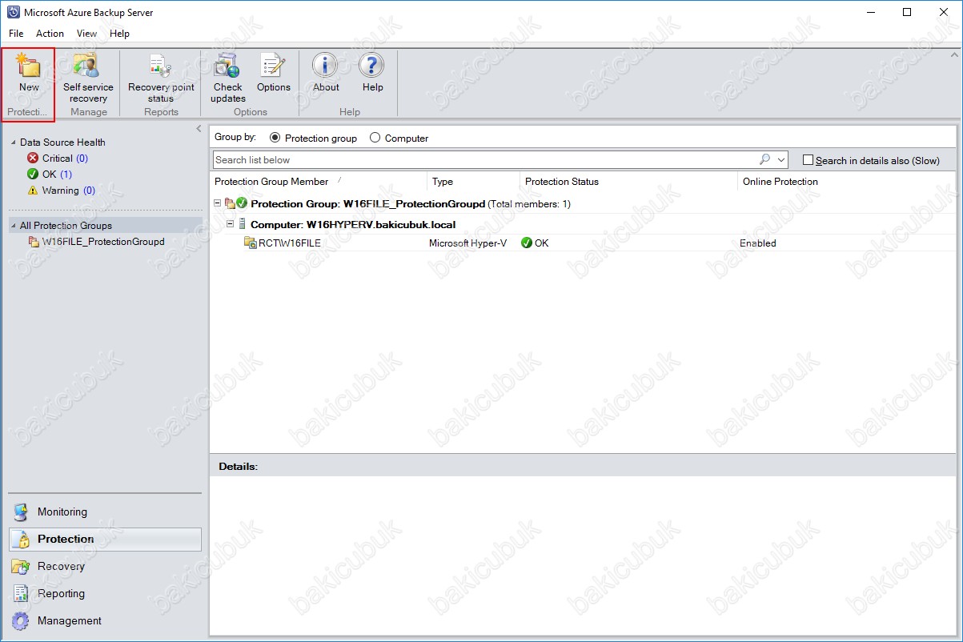This screenshot has width=963, height=642.
Task: Click the Recovery navigation icon
Action: point(21,566)
